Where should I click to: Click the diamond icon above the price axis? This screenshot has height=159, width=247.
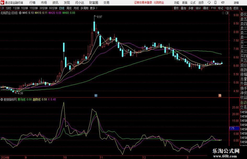point(223,13)
